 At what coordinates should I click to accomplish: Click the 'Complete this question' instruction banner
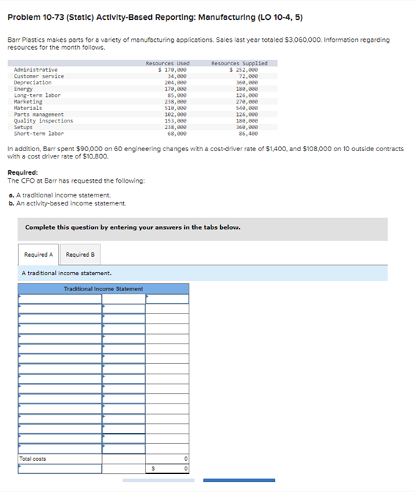click(x=202, y=229)
